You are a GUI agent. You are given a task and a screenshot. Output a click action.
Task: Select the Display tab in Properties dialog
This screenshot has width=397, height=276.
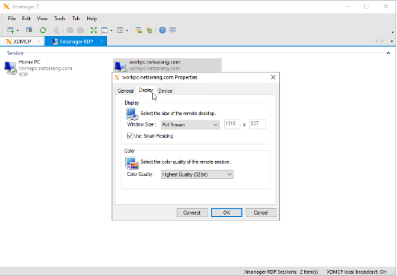click(x=146, y=90)
